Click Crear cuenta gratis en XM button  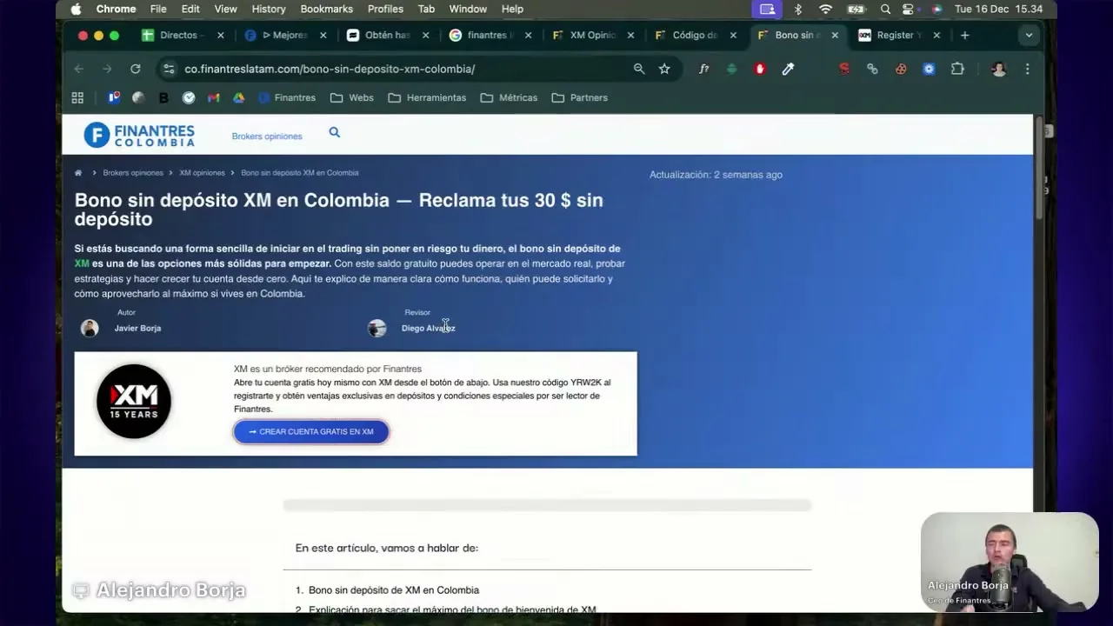coord(311,431)
